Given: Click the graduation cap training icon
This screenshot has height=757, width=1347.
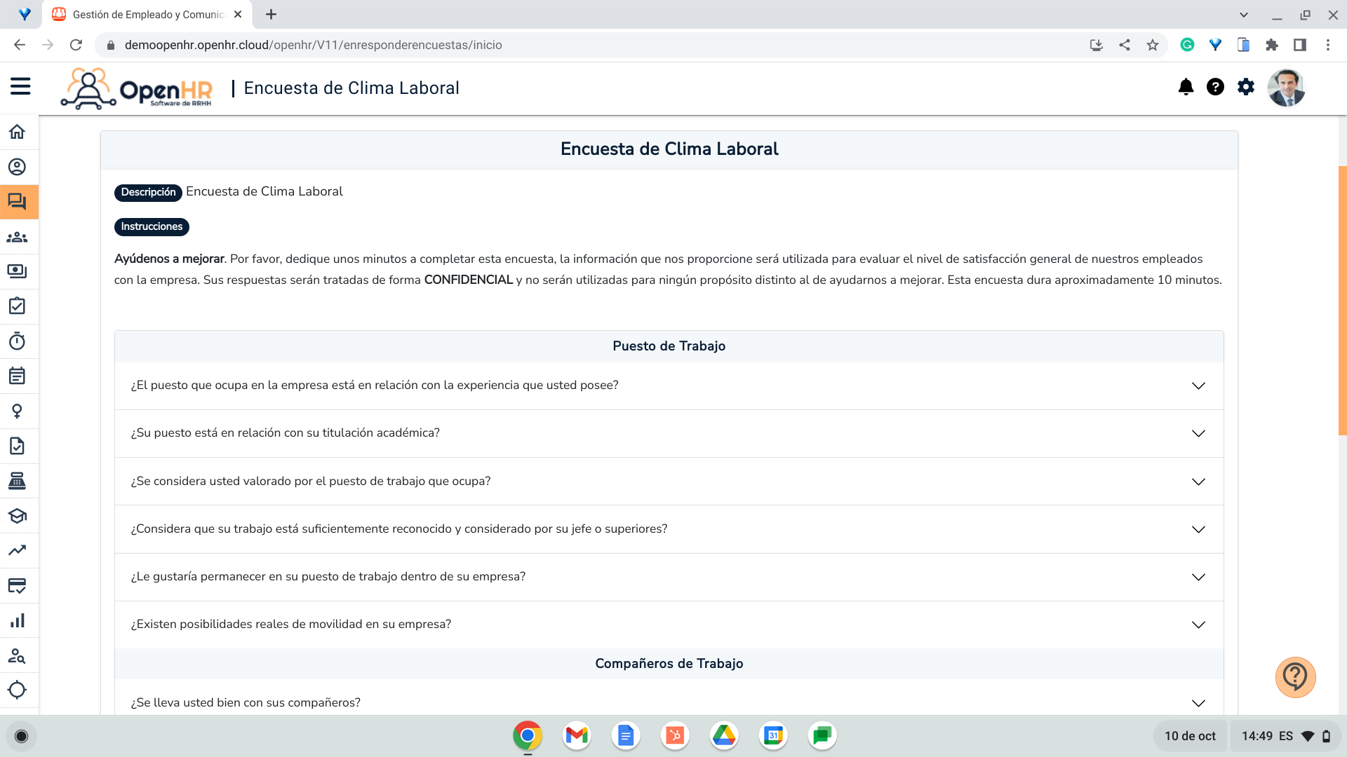Looking at the screenshot, I should [x=18, y=516].
